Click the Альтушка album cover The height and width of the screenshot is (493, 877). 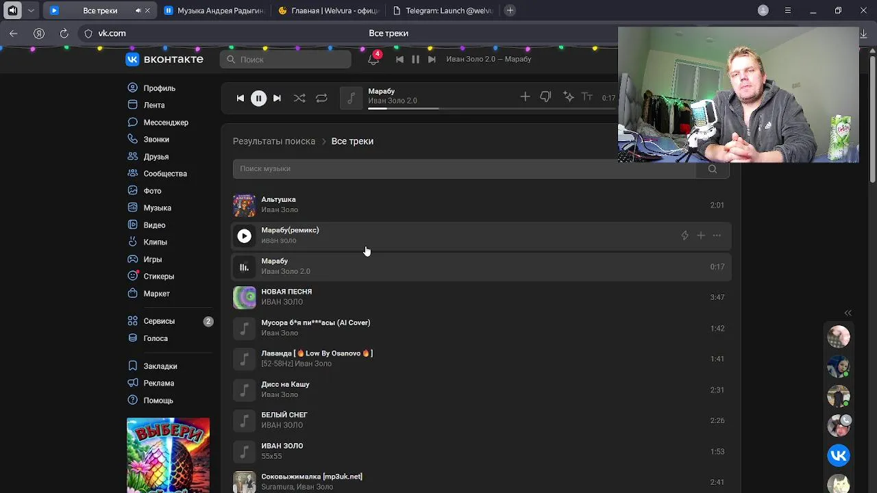[244, 205]
